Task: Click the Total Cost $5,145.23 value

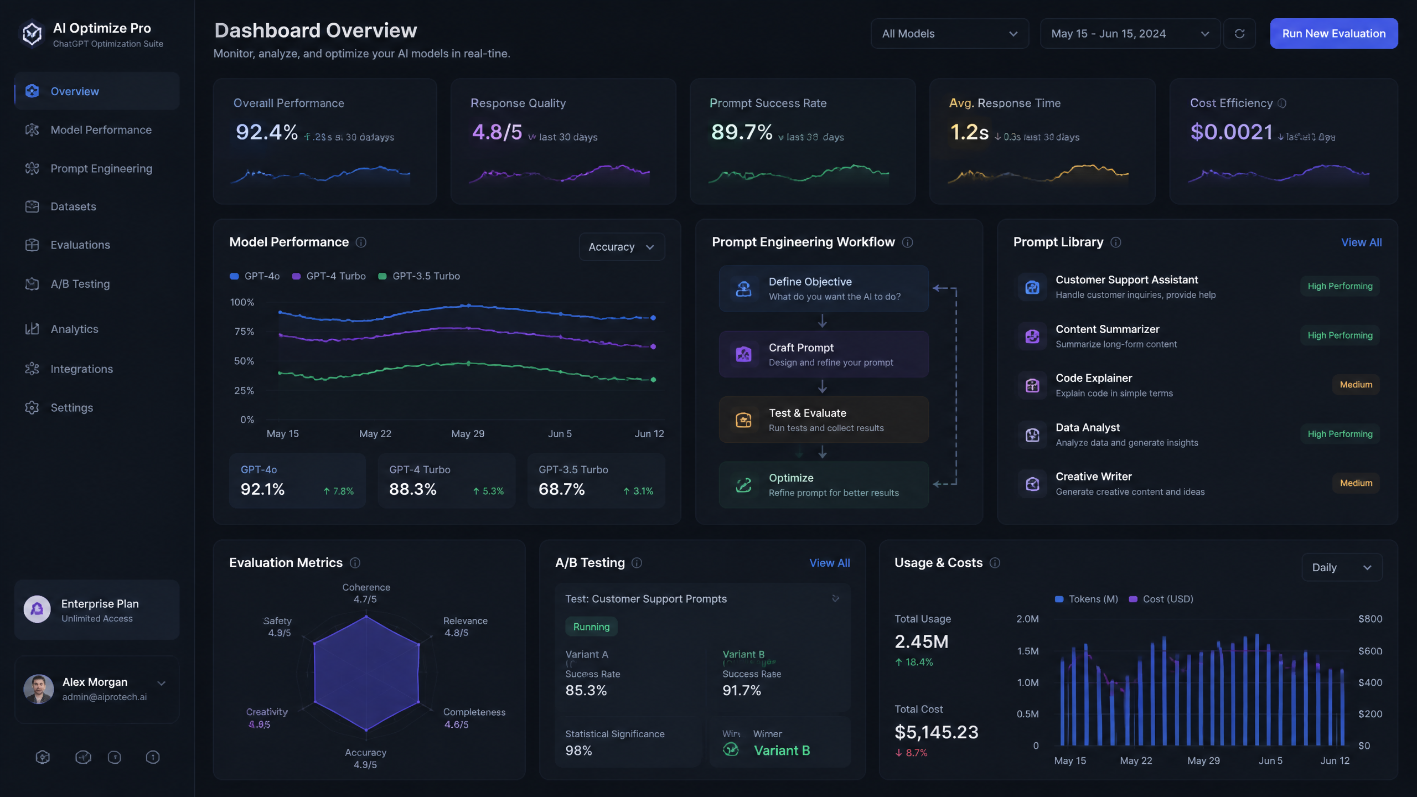Action: (937, 732)
